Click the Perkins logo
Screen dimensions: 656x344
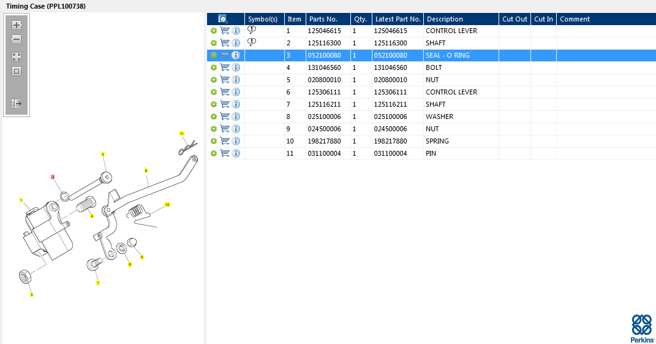[x=642, y=329]
